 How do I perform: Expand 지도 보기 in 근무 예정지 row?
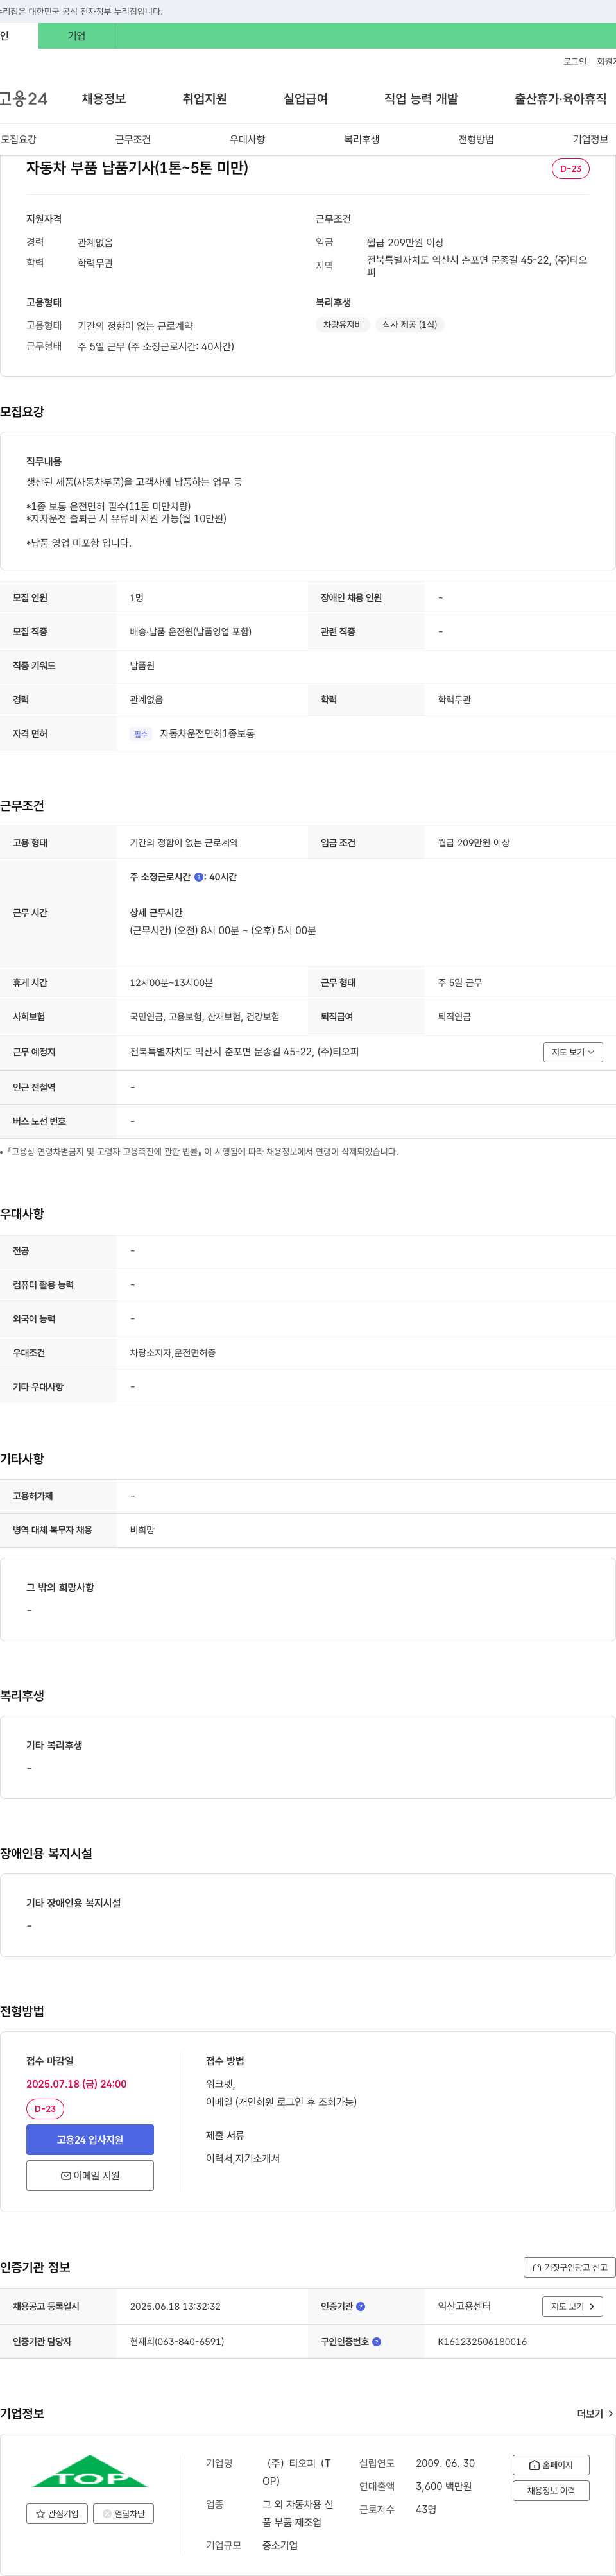tap(573, 1052)
